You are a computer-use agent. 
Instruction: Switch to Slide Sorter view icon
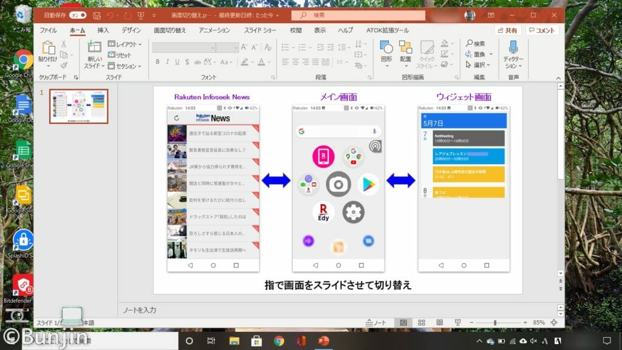[x=422, y=323]
